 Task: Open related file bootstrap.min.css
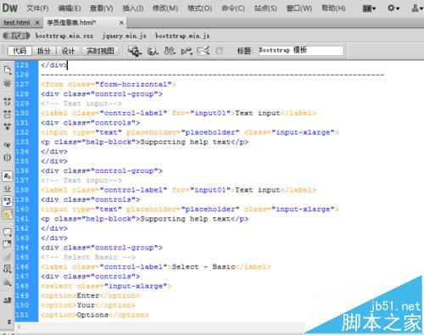click(64, 36)
